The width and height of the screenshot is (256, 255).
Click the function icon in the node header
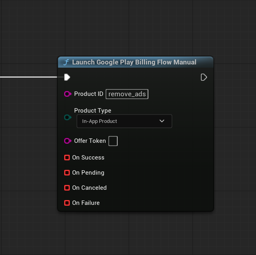[66, 62]
